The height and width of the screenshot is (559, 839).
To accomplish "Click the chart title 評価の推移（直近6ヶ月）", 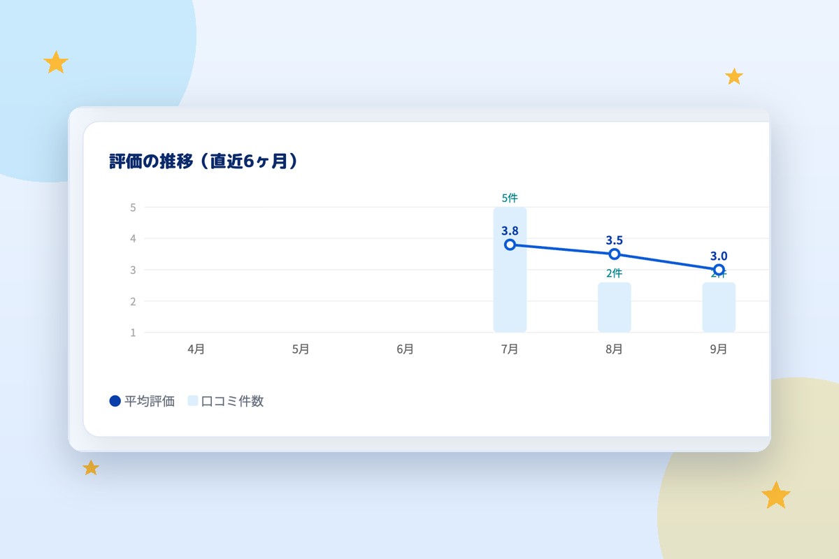I will click(204, 161).
